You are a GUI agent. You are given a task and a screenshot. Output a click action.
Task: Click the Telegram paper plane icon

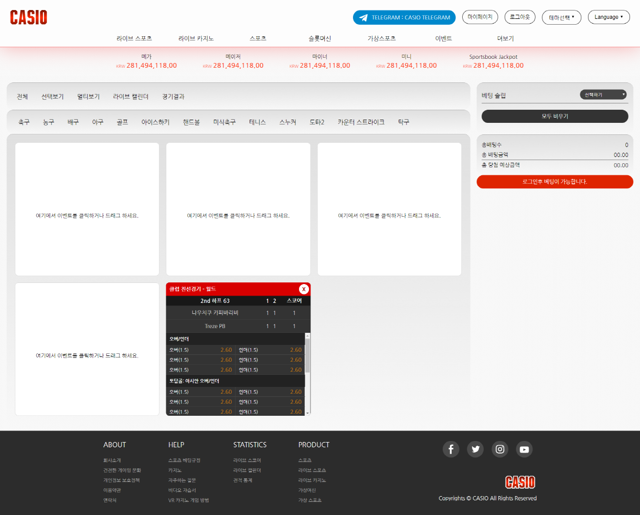[x=363, y=18]
